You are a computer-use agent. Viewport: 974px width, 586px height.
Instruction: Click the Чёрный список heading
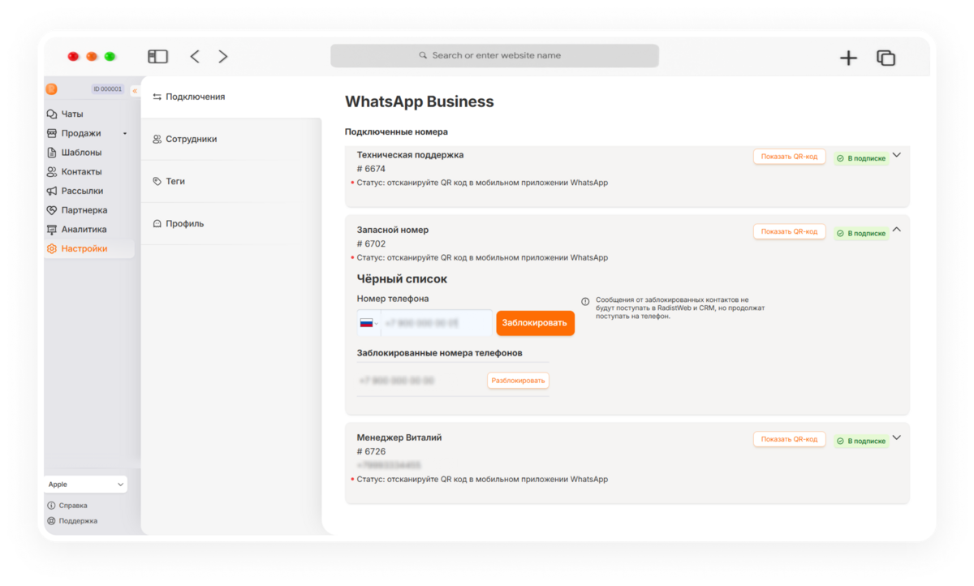(403, 279)
